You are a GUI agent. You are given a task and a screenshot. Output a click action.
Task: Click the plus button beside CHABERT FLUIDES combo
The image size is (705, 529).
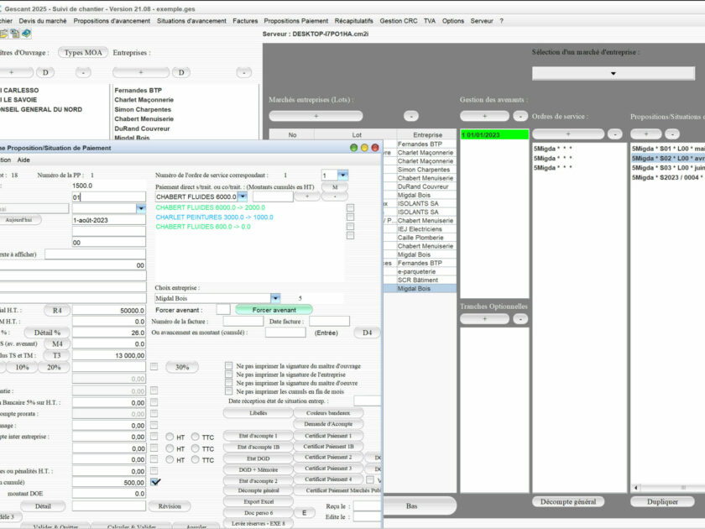(307, 196)
